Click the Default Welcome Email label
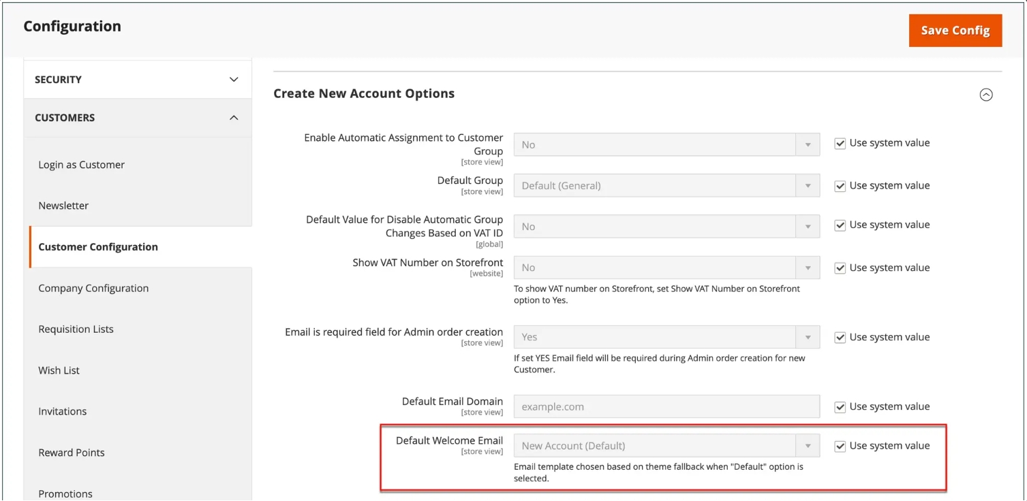The image size is (1027, 501). 449,440
